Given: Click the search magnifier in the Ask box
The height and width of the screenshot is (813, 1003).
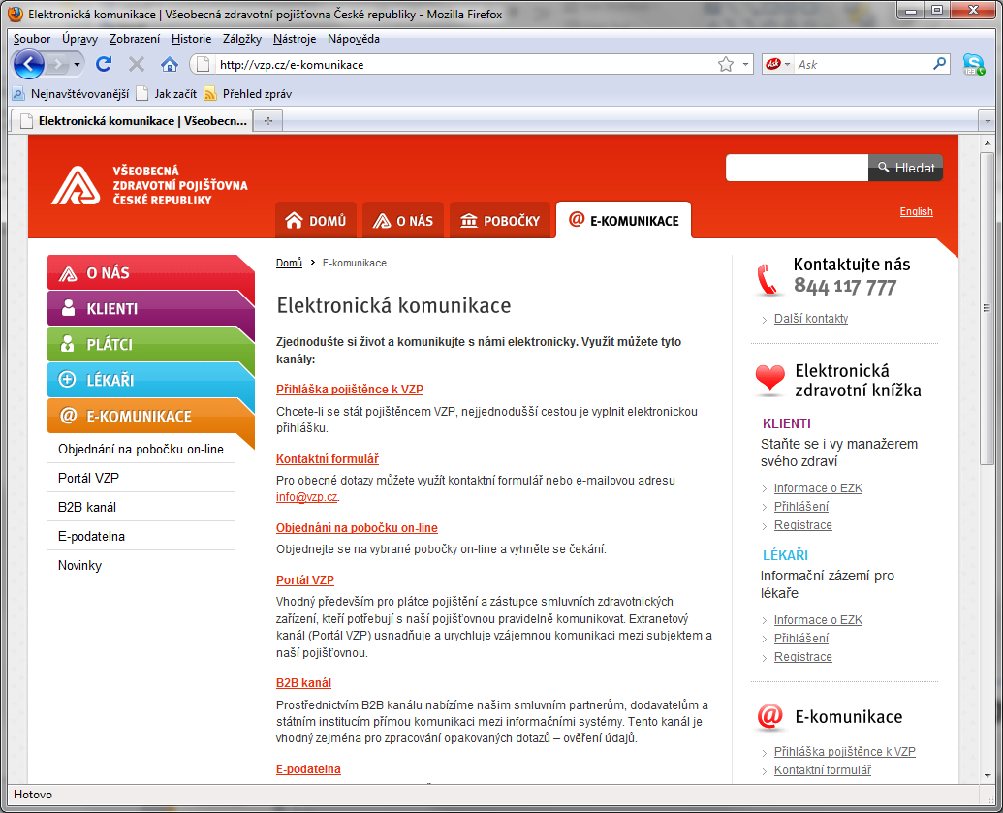Looking at the screenshot, I should click(939, 64).
